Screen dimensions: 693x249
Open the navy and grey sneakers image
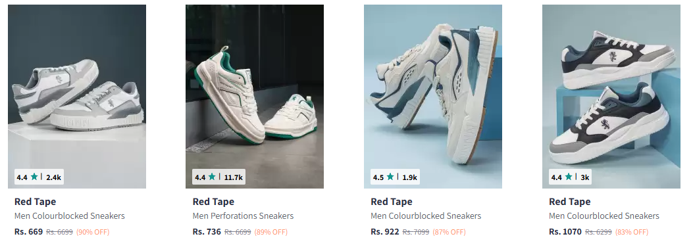[611, 96]
